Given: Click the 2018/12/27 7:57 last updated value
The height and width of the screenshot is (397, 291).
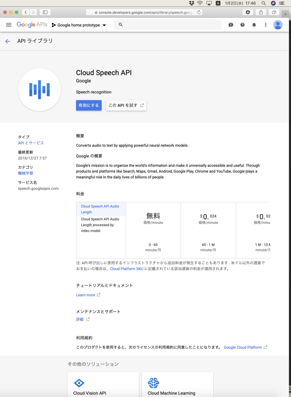Looking at the screenshot, I should (x=33, y=158).
